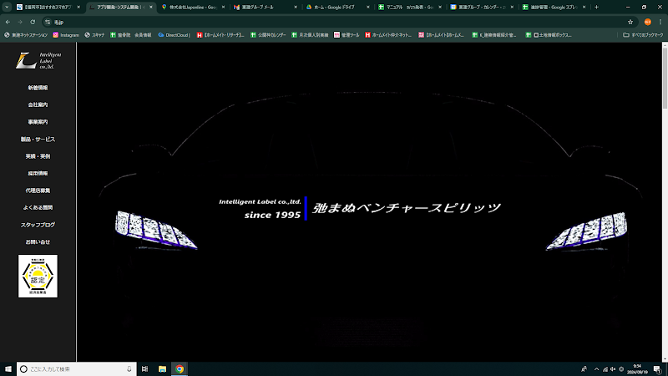The width and height of the screenshot is (668, 376).
Task: Open the スキャナ bookmark
Action: [94, 35]
